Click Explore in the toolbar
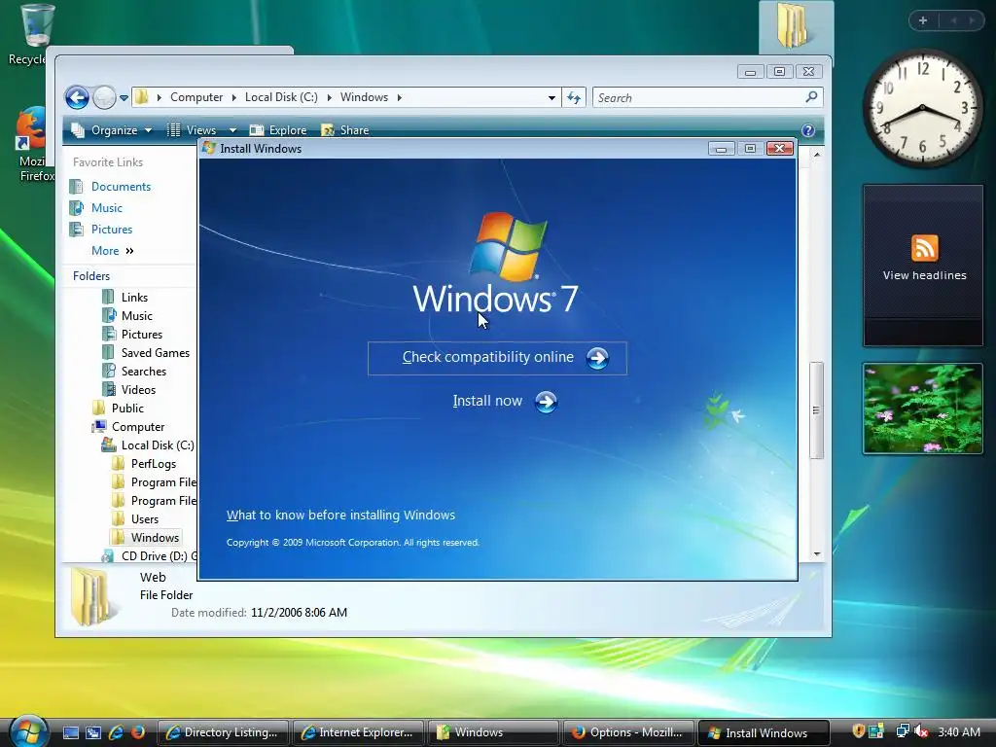The image size is (996, 747). click(x=278, y=130)
